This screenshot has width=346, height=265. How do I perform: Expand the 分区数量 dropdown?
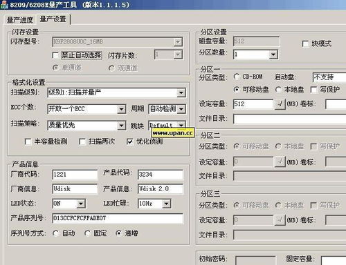pos(273,55)
